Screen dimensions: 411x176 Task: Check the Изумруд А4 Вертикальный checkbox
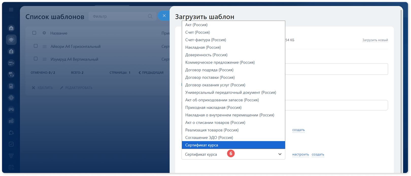(x=36, y=59)
